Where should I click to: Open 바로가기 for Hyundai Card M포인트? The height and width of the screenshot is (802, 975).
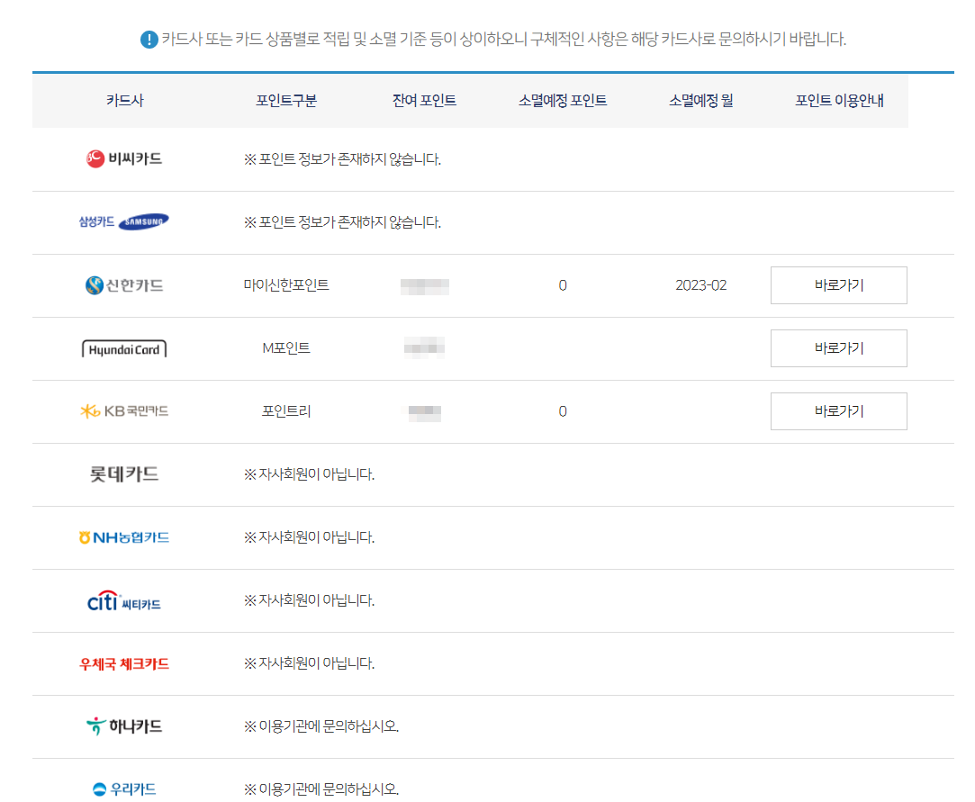(x=839, y=348)
